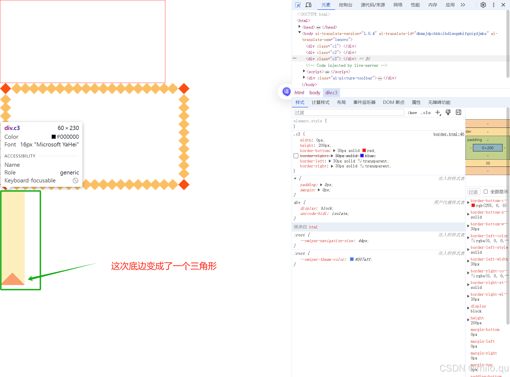Open blue color swatch of border-right
The image size is (510, 377).
[362, 156]
